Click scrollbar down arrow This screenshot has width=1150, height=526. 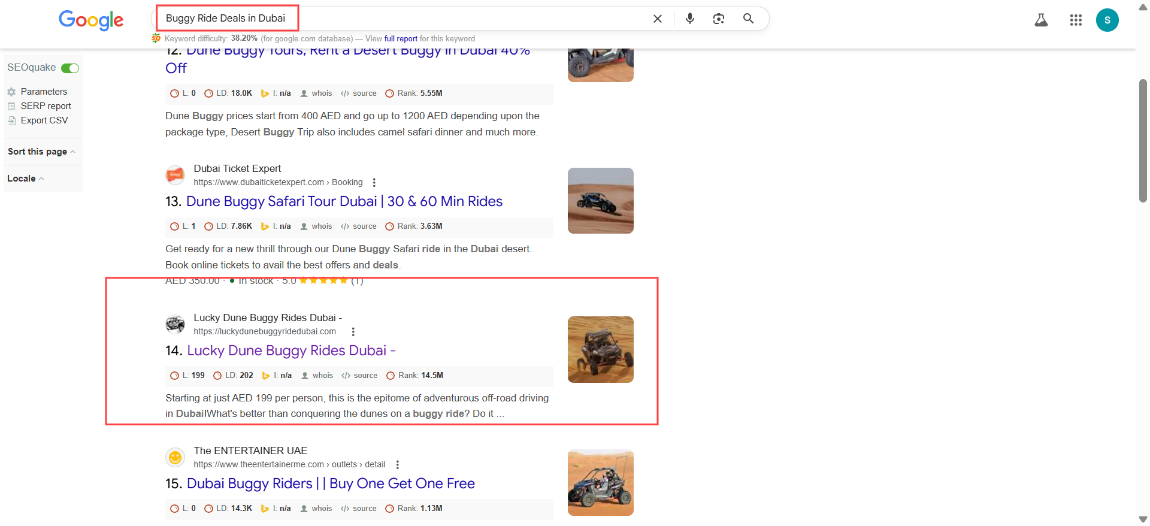pyautogui.click(x=1143, y=519)
